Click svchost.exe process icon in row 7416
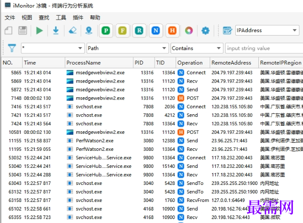Image resolution: width=303 pixels, height=223 pixels. pyautogui.click(x=70, y=107)
